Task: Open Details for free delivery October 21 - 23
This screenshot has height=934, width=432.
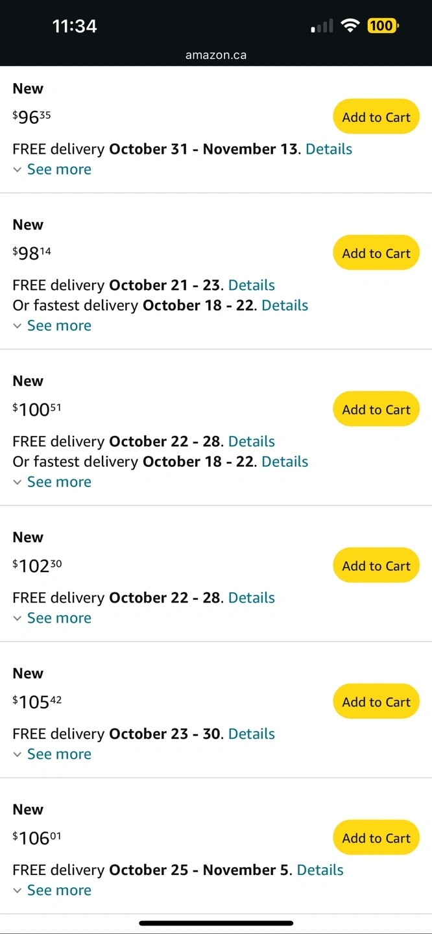Action: pyautogui.click(x=252, y=285)
